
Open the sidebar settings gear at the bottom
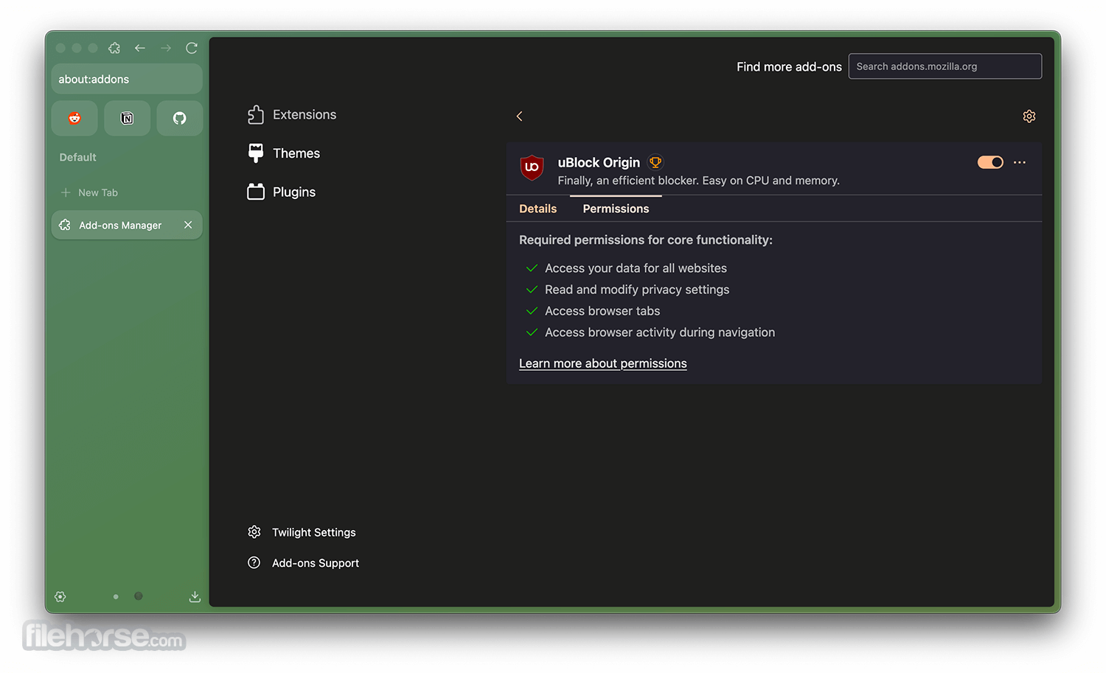(x=60, y=596)
